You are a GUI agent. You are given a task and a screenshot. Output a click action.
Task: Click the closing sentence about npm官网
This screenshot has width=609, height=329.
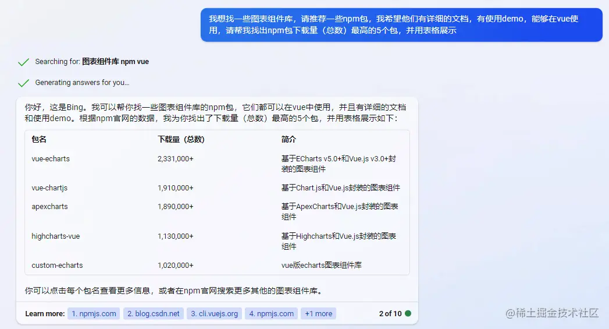[173, 291]
